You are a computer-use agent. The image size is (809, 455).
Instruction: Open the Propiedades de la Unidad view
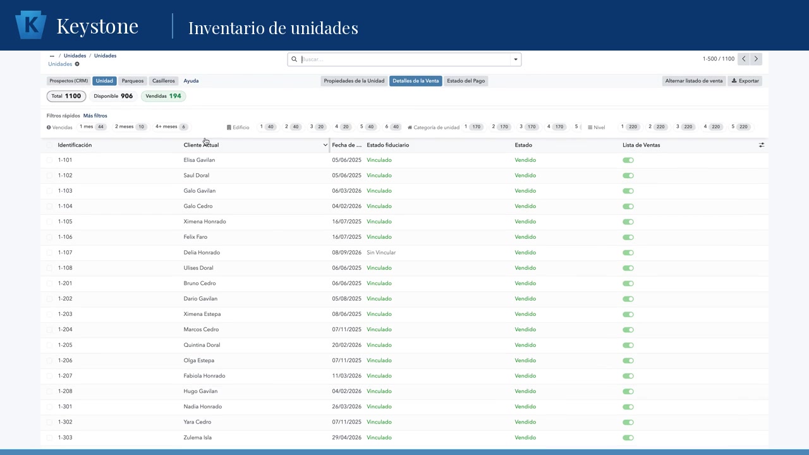point(354,81)
